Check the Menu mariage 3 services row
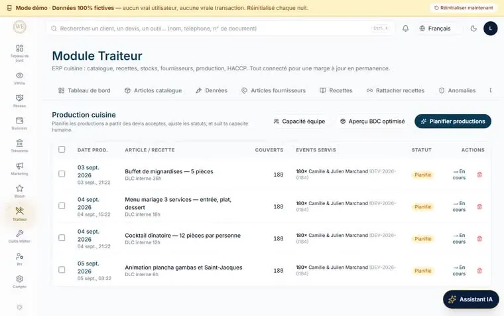The image size is (504, 316). coord(62,206)
